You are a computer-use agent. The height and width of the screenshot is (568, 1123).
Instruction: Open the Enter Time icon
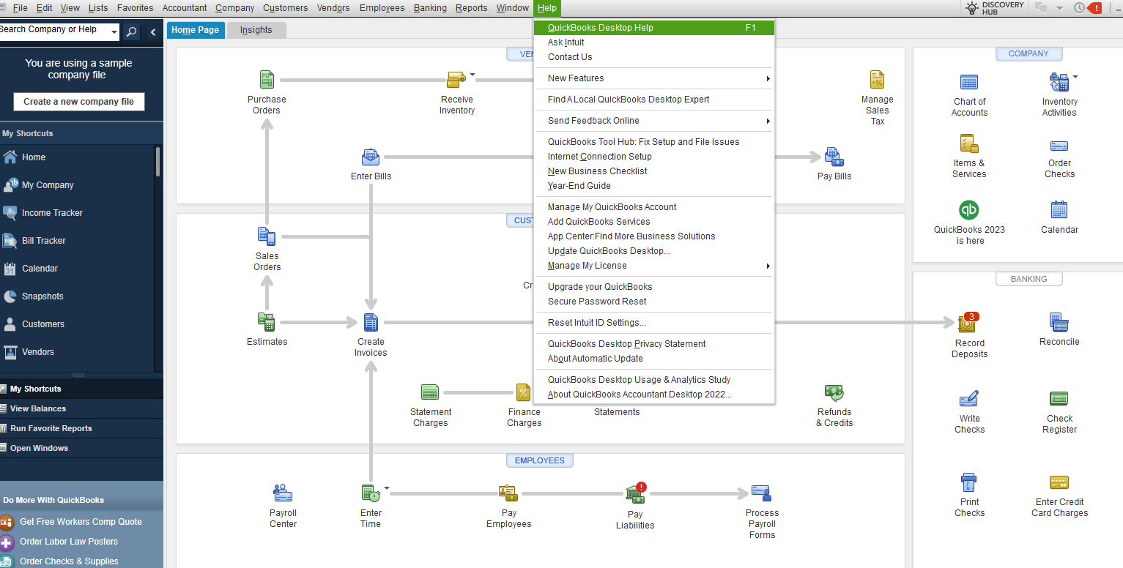pos(371,493)
